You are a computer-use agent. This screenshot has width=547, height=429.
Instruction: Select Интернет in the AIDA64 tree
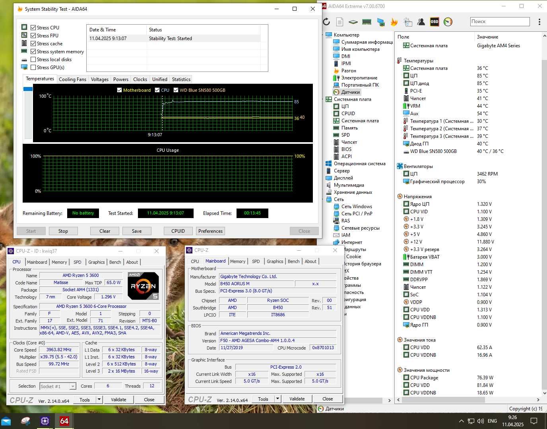click(x=352, y=242)
